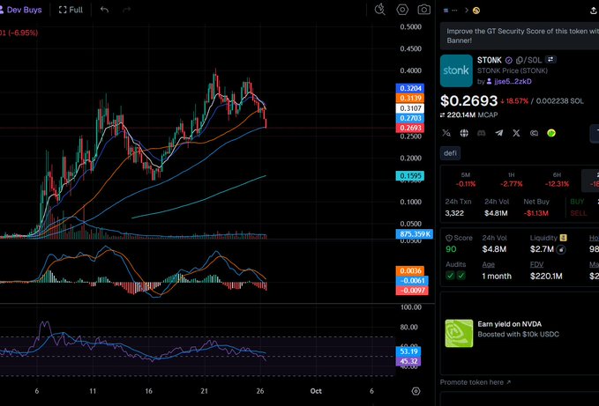Image resolution: width=599 pixels, height=406 pixels.
Task: Open the search-on-X link icon
Action: (x=534, y=133)
